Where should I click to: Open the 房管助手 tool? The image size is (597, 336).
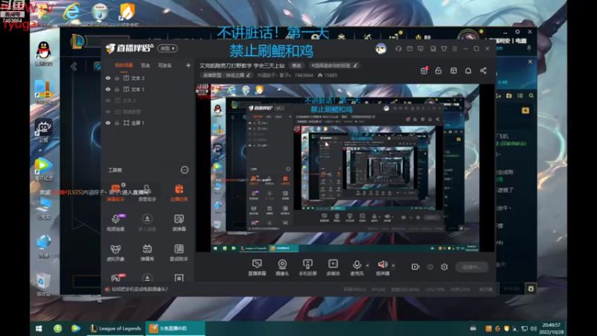pos(147,193)
